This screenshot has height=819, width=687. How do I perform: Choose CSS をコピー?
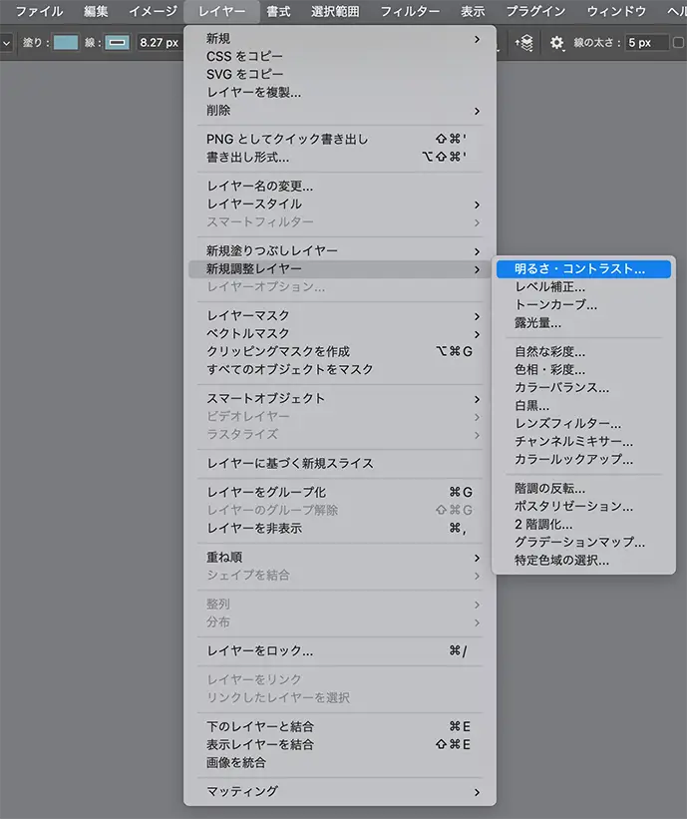[340, 57]
